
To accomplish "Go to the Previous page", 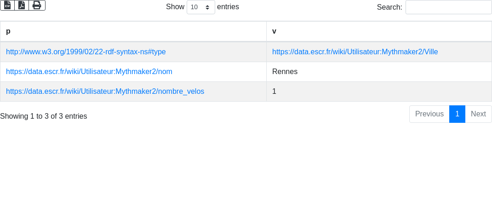I will click(429, 114).
